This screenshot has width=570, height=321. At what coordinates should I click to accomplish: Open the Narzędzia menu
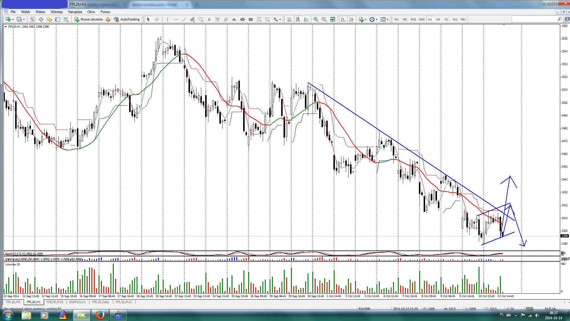75,12
